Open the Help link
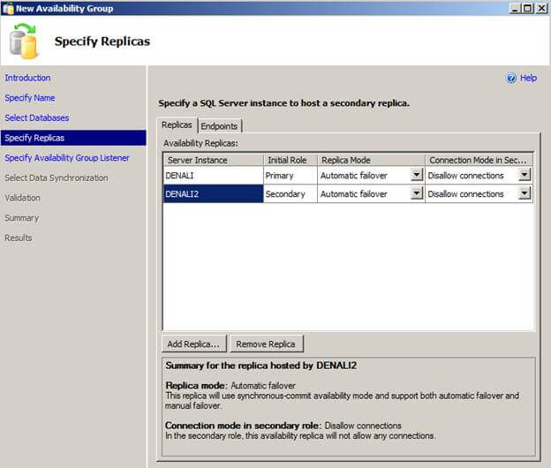Screen dimensions: 551x468 (528, 78)
